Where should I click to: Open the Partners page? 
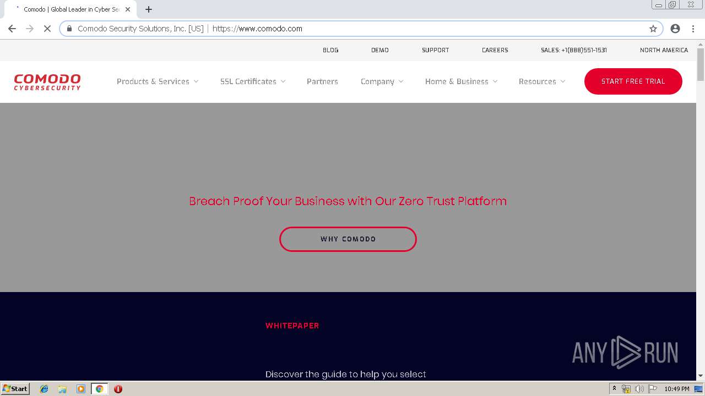coord(322,81)
